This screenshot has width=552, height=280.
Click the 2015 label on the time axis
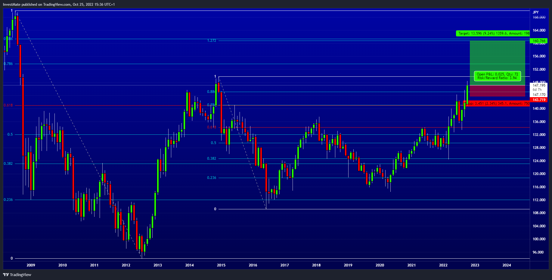point(221,265)
